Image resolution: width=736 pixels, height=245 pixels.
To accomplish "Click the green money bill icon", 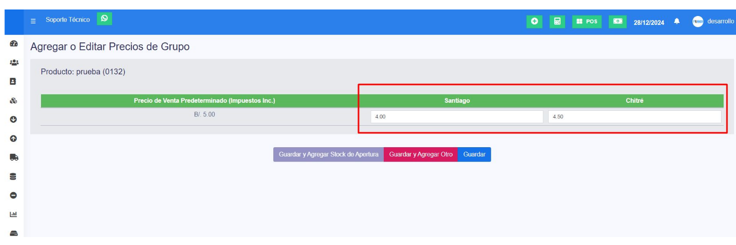I will click(618, 21).
